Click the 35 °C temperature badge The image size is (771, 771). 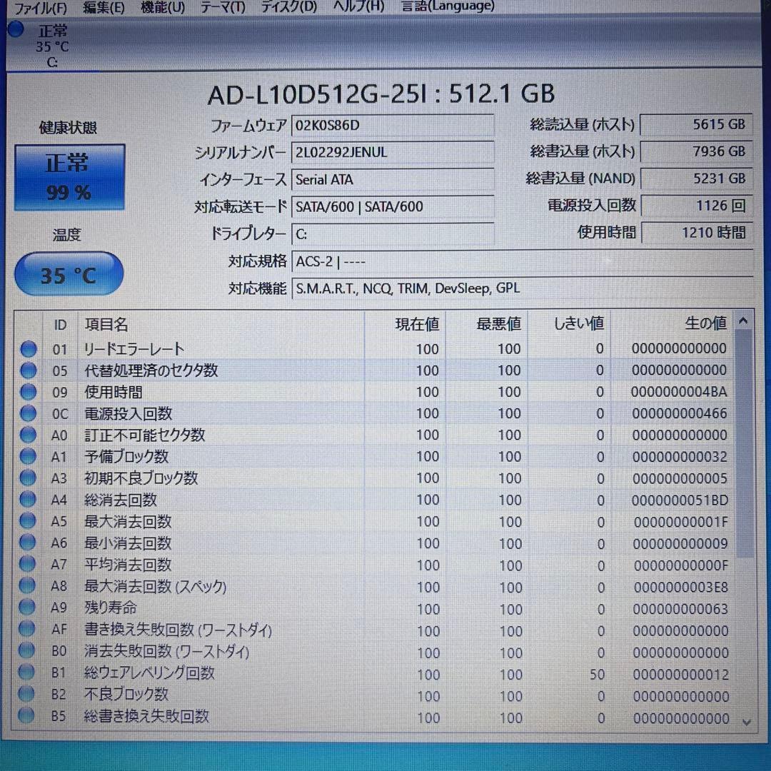[x=68, y=273]
